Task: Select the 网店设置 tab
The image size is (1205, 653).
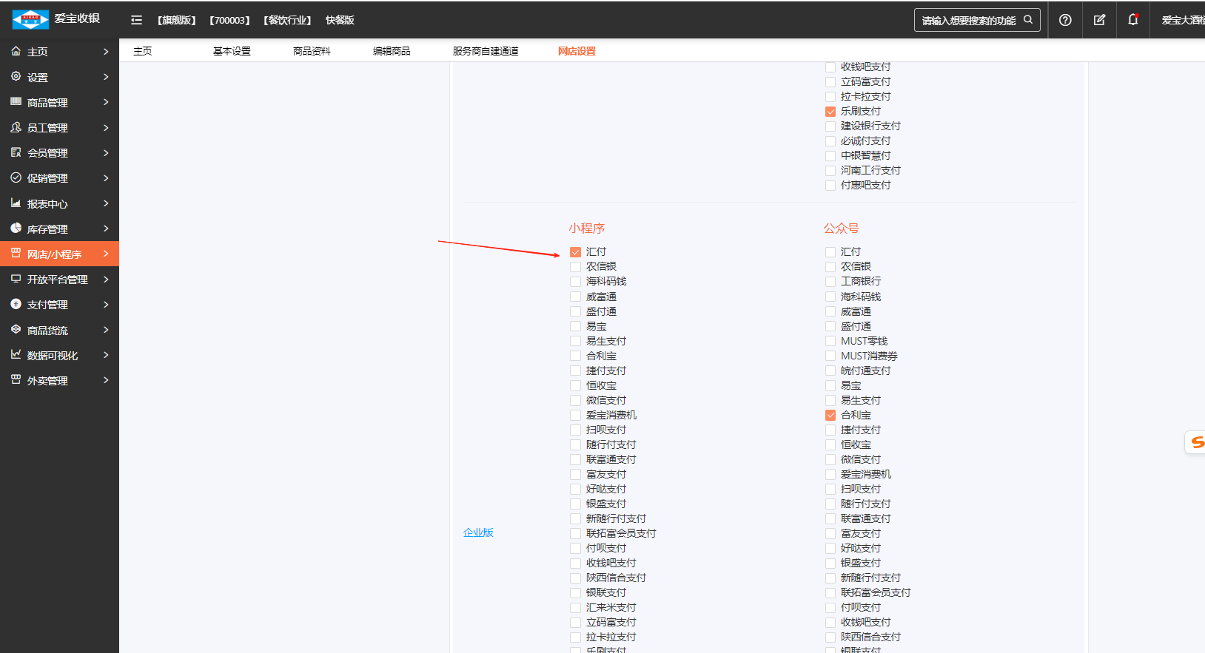Action: click(x=577, y=51)
